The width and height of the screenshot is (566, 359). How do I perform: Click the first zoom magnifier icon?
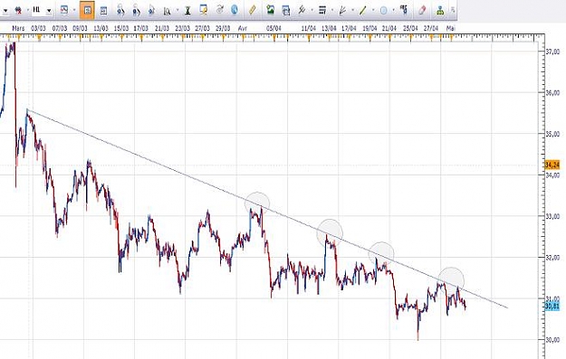(121, 11)
